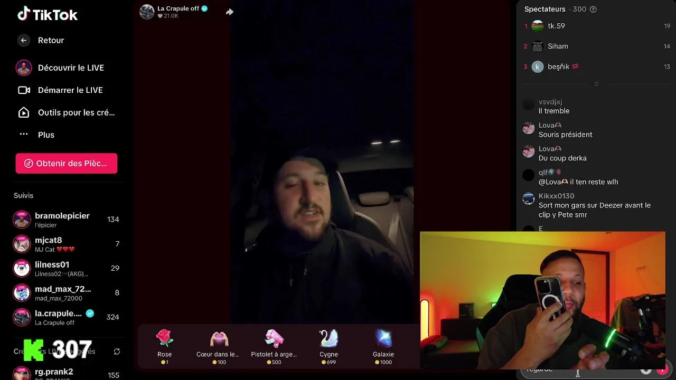Send a Rose gift
Screen dimensions: 676x380
click(164, 347)
